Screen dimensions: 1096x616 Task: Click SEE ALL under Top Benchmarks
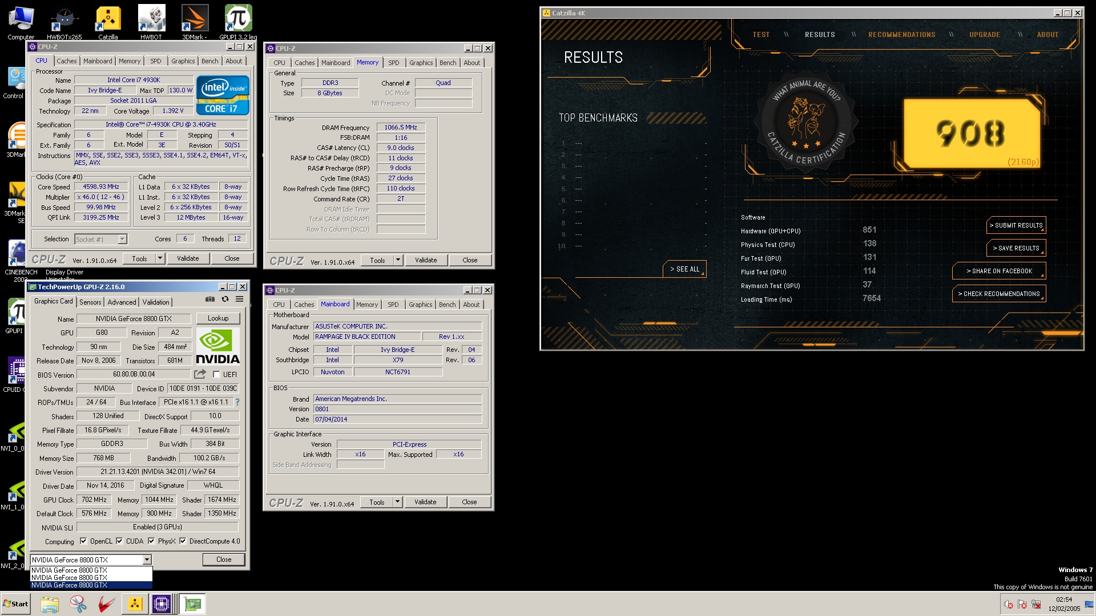pyautogui.click(x=684, y=269)
